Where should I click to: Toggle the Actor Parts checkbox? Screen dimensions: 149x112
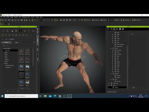coord(111,83)
